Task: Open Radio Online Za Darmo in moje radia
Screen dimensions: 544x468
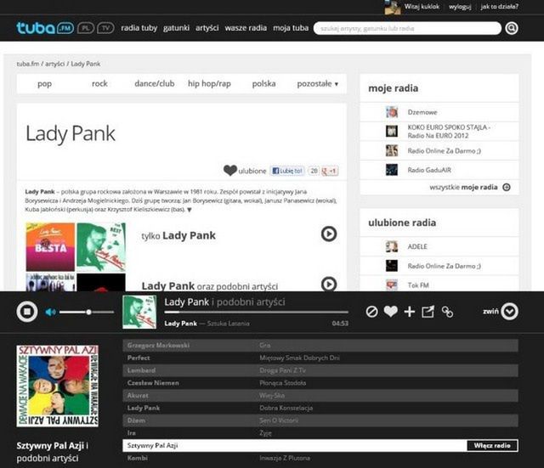Action: [444, 151]
